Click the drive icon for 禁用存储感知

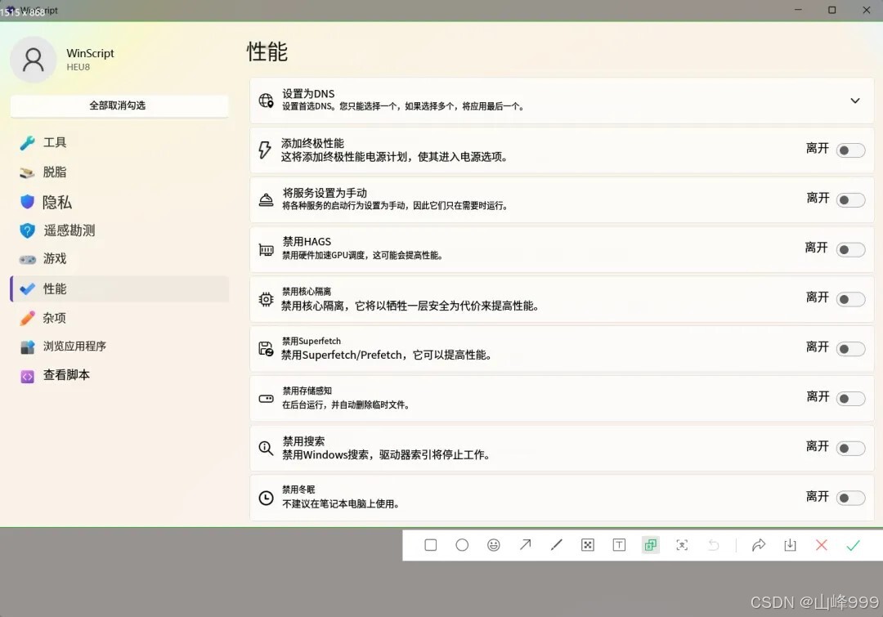[x=266, y=399]
